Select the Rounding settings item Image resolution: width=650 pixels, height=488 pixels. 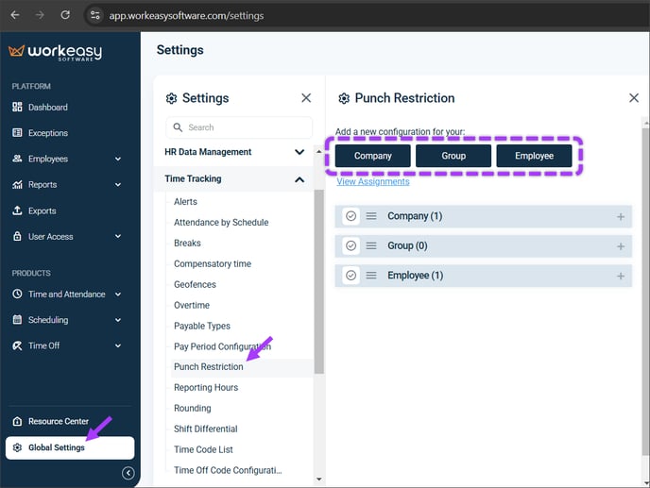(193, 408)
